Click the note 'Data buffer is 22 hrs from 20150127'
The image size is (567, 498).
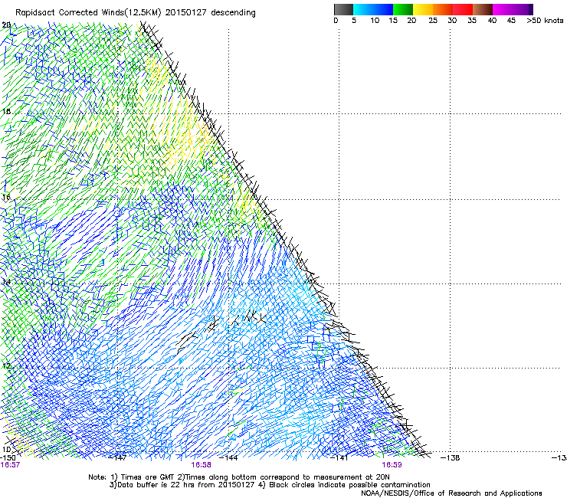186,485
